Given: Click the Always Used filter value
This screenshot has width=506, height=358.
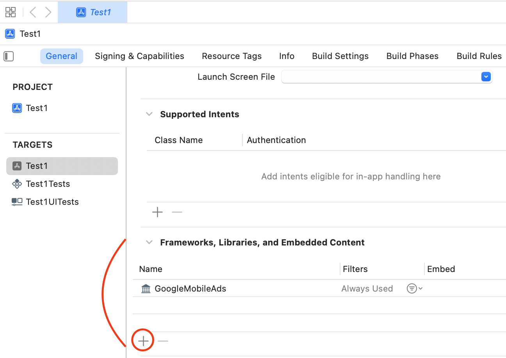Looking at the screenshot, I should coord(367,289).
